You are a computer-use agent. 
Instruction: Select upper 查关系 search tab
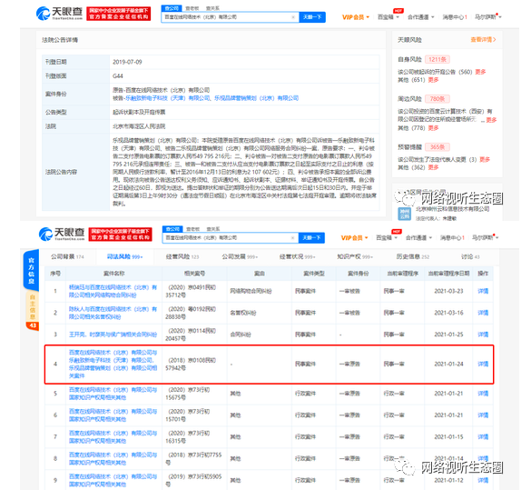click(212, 8)
